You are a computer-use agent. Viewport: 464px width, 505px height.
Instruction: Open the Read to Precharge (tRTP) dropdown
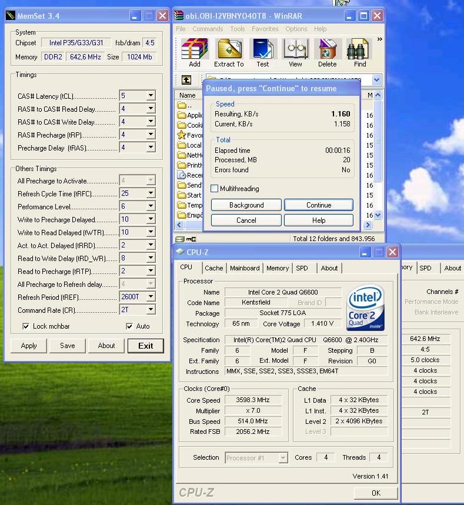pos(151,270)
